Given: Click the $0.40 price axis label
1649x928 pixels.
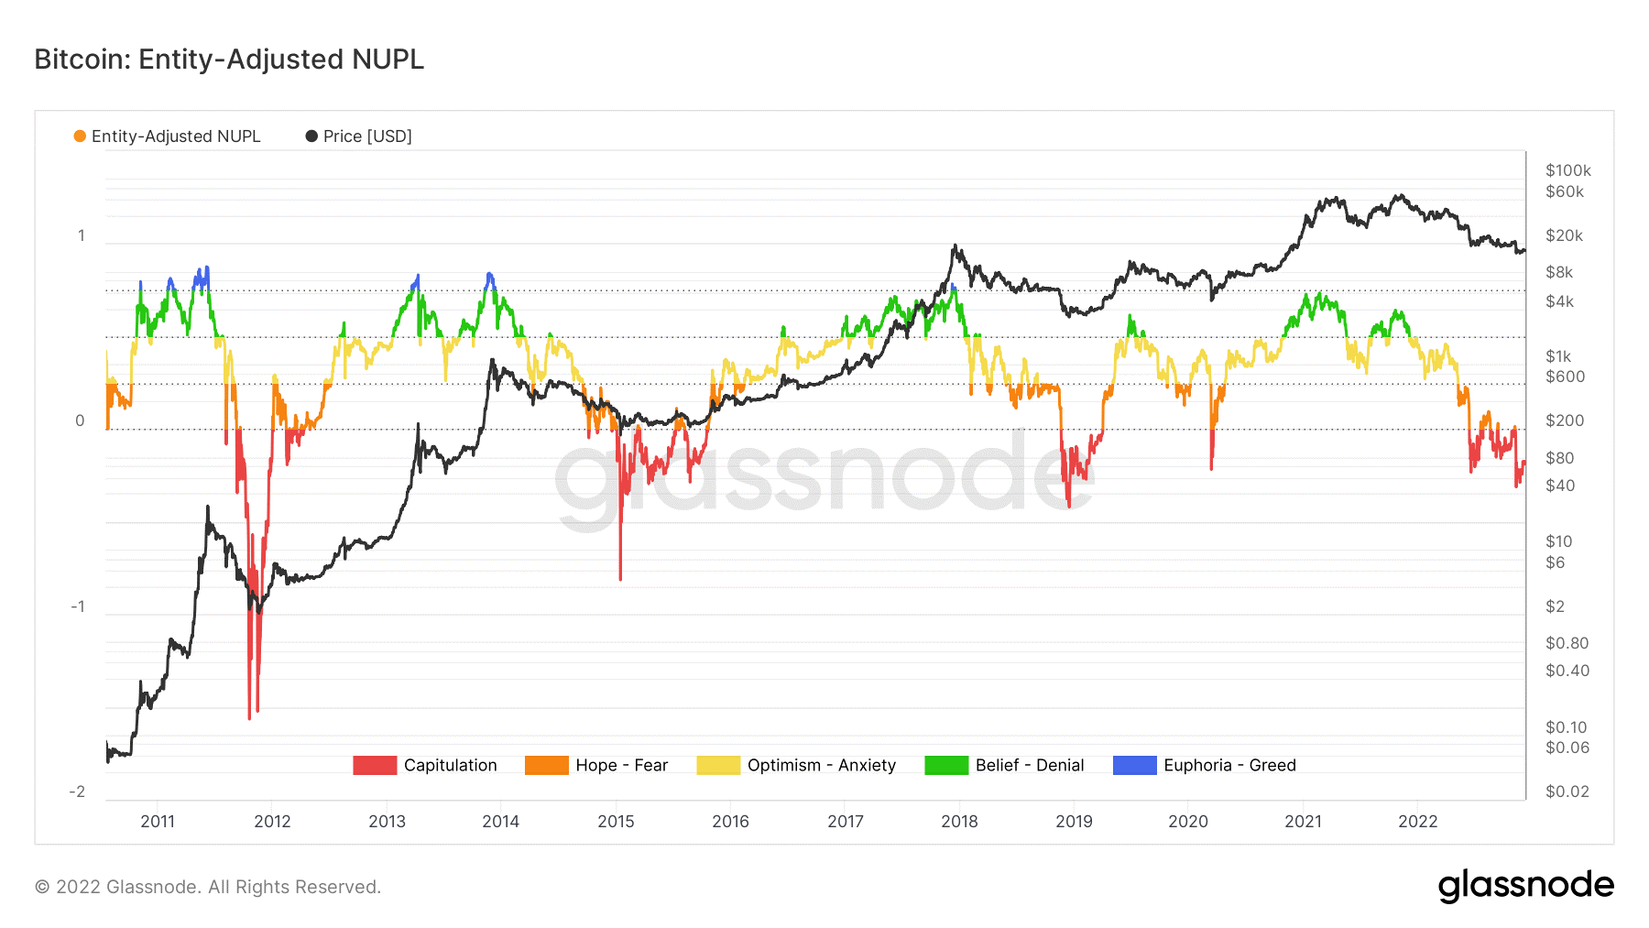Looking at the screenshot, I should click(x=1567, y=671).
